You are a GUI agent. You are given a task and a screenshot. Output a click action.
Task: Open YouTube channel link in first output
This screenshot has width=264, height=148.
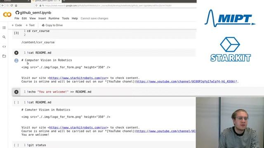pos(187,81)
